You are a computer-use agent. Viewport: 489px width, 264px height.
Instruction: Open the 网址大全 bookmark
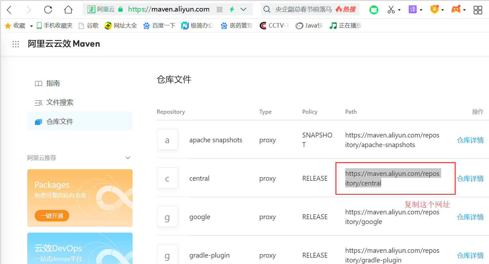tap(121, 26)
